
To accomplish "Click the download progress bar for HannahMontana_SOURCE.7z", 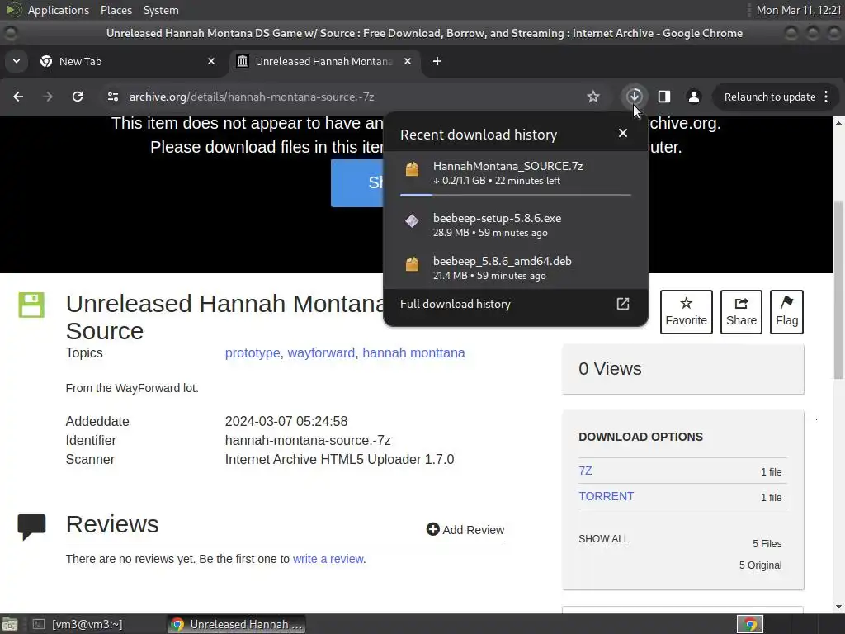I will click(x=515, y=195).
